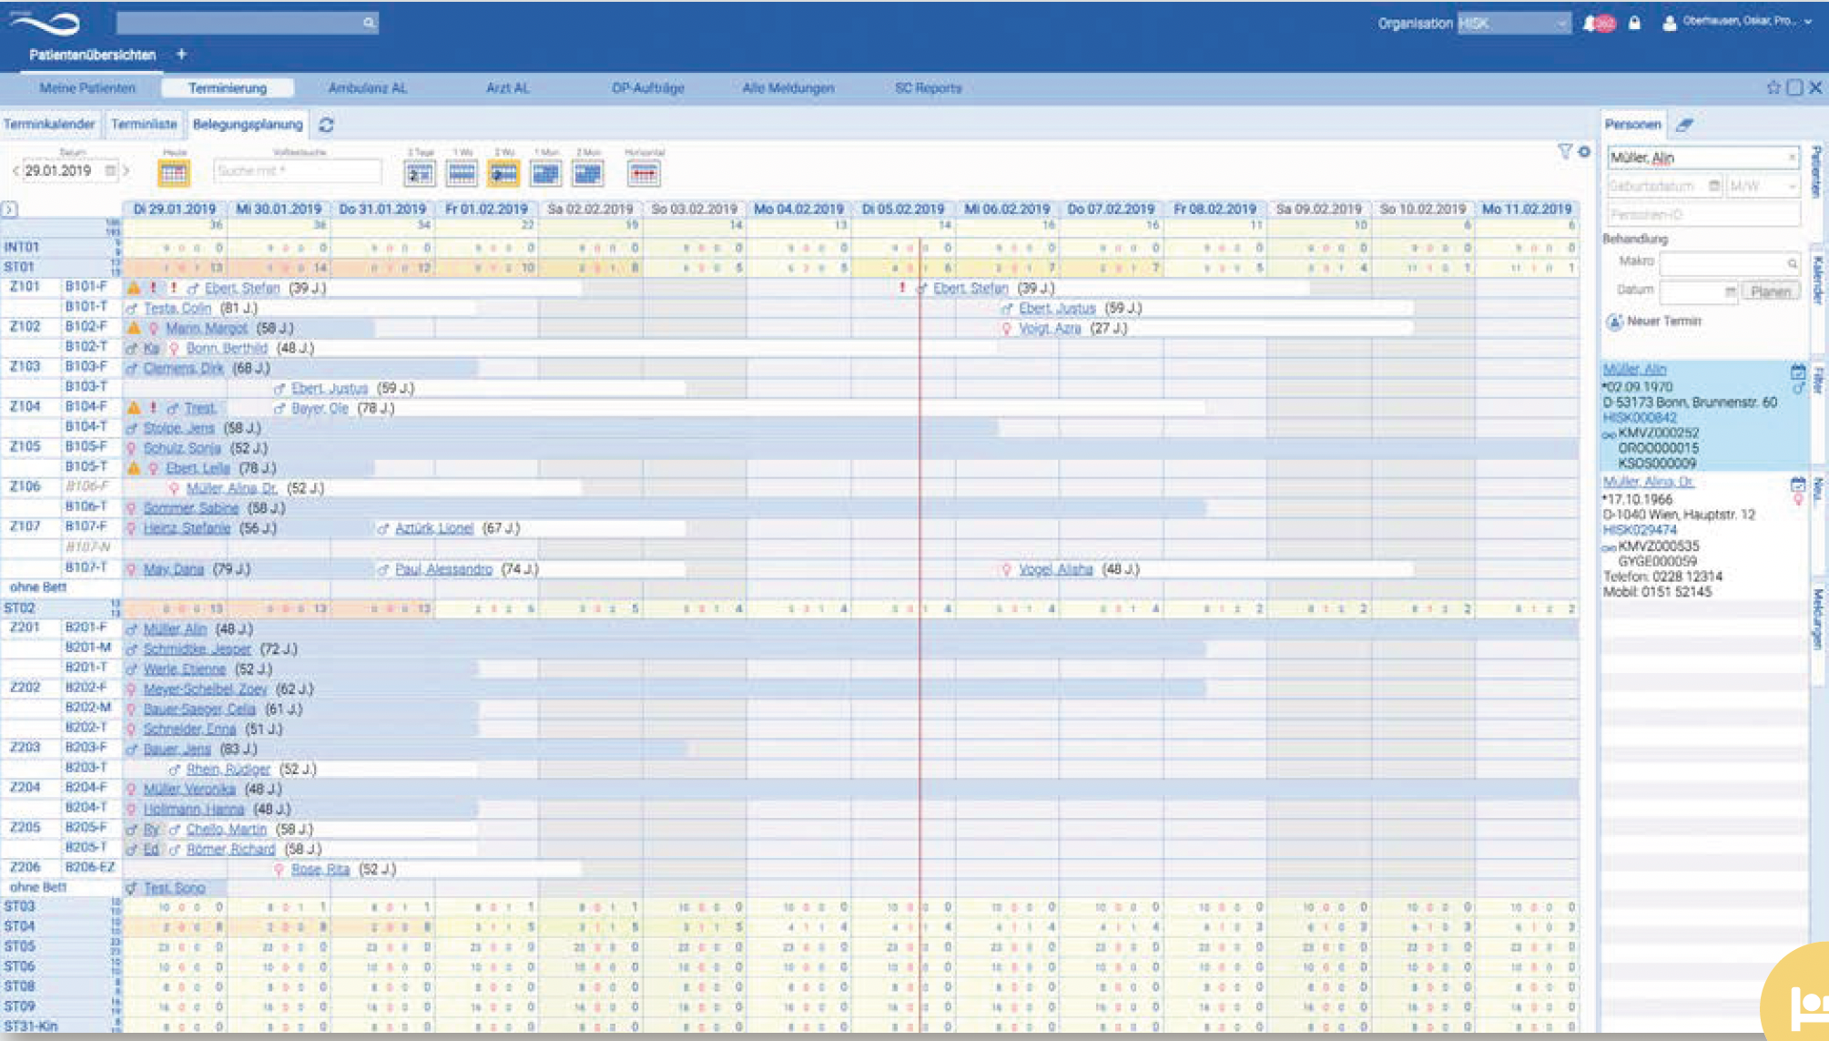Open the Ambulanz AL tab
The height and width of the screenshot is (1041, 1829).
point(367,88)
